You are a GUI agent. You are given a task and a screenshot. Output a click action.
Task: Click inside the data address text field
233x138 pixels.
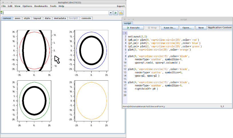56,13
